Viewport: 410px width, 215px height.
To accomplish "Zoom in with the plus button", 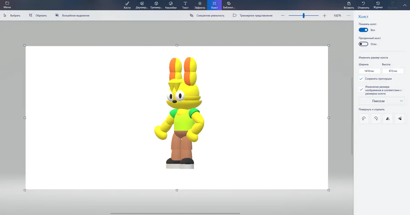I will [324, 15].
